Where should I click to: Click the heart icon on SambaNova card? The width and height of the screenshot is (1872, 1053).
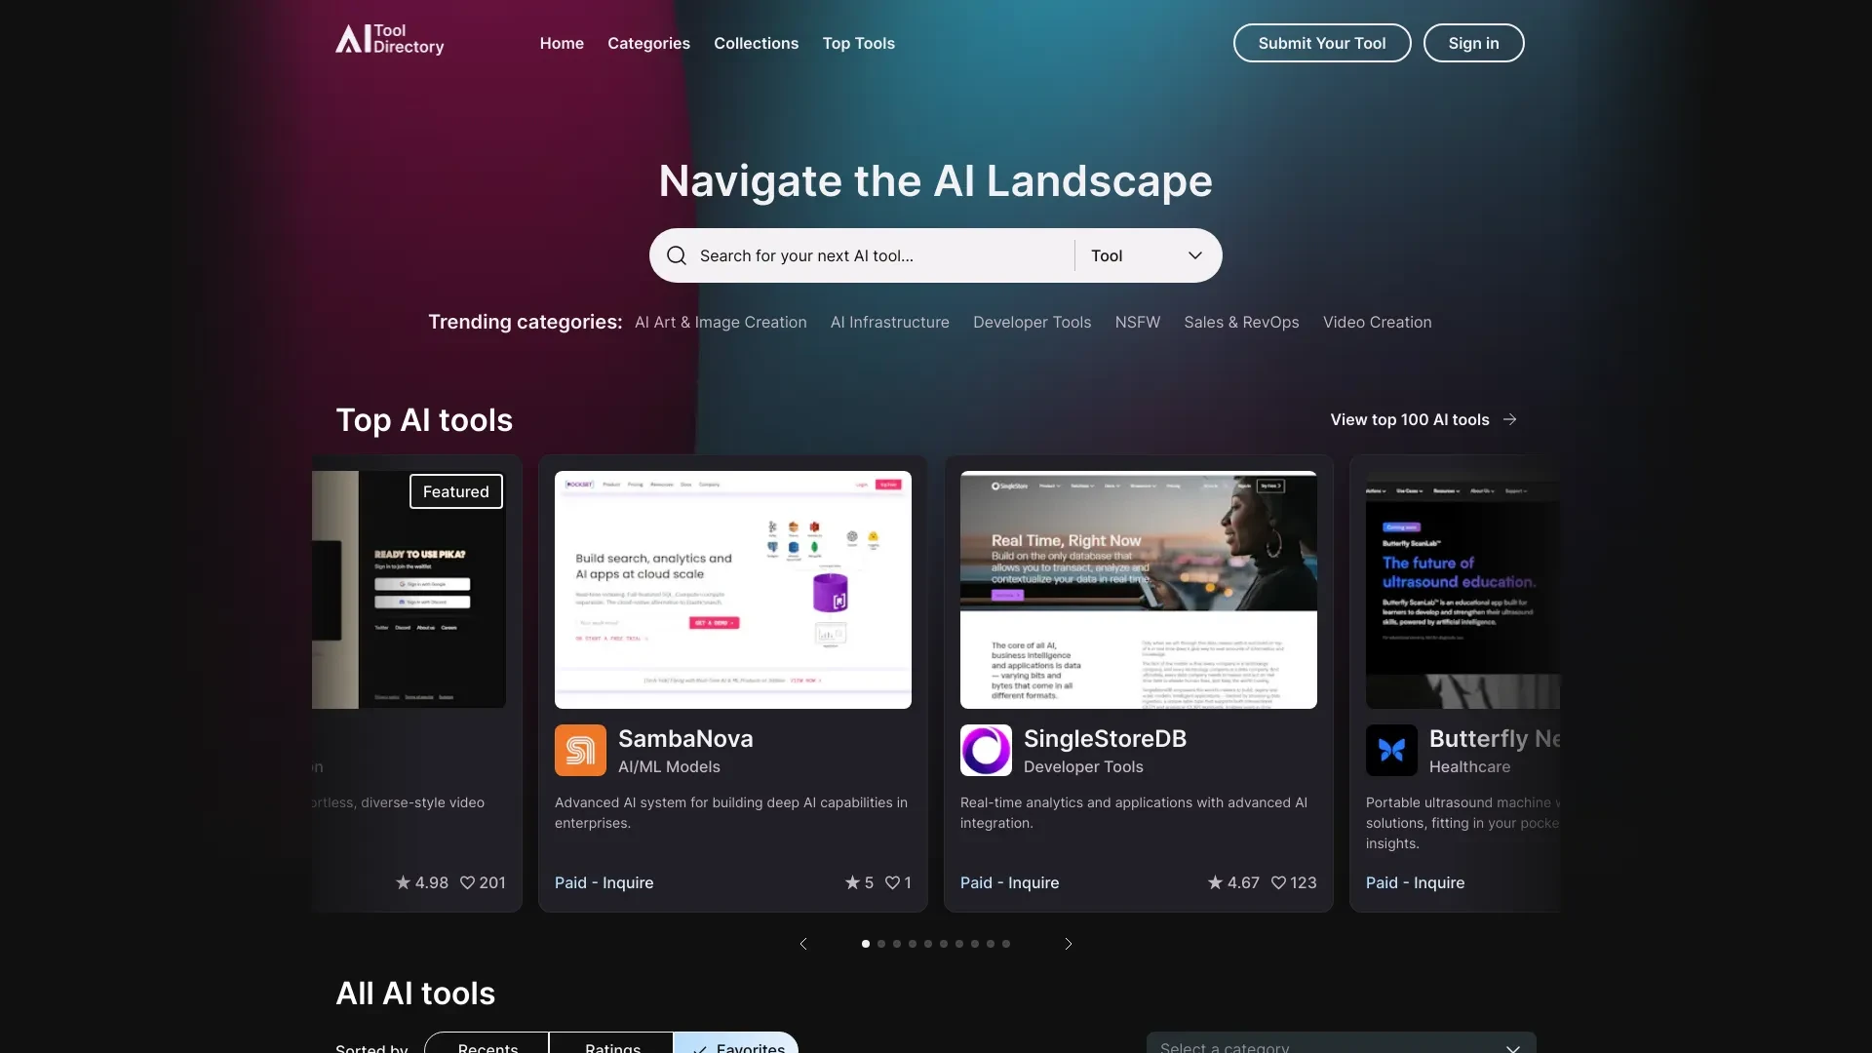pos(892,882)
